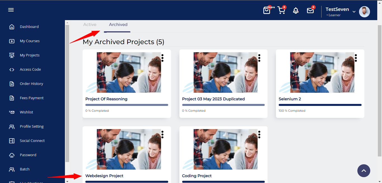Open the Store bag icon

267,10
